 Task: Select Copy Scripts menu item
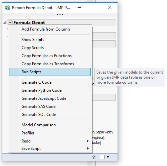(50, 48)
